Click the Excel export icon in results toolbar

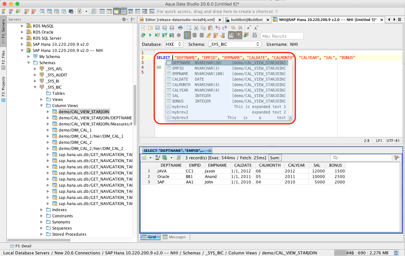pyautogui.click(x=164, y=158)
